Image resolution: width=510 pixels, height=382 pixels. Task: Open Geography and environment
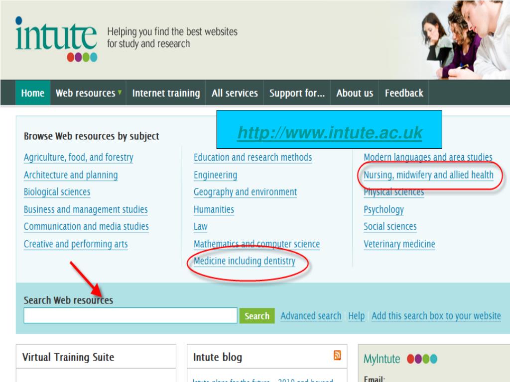click(x=245, y=192)
